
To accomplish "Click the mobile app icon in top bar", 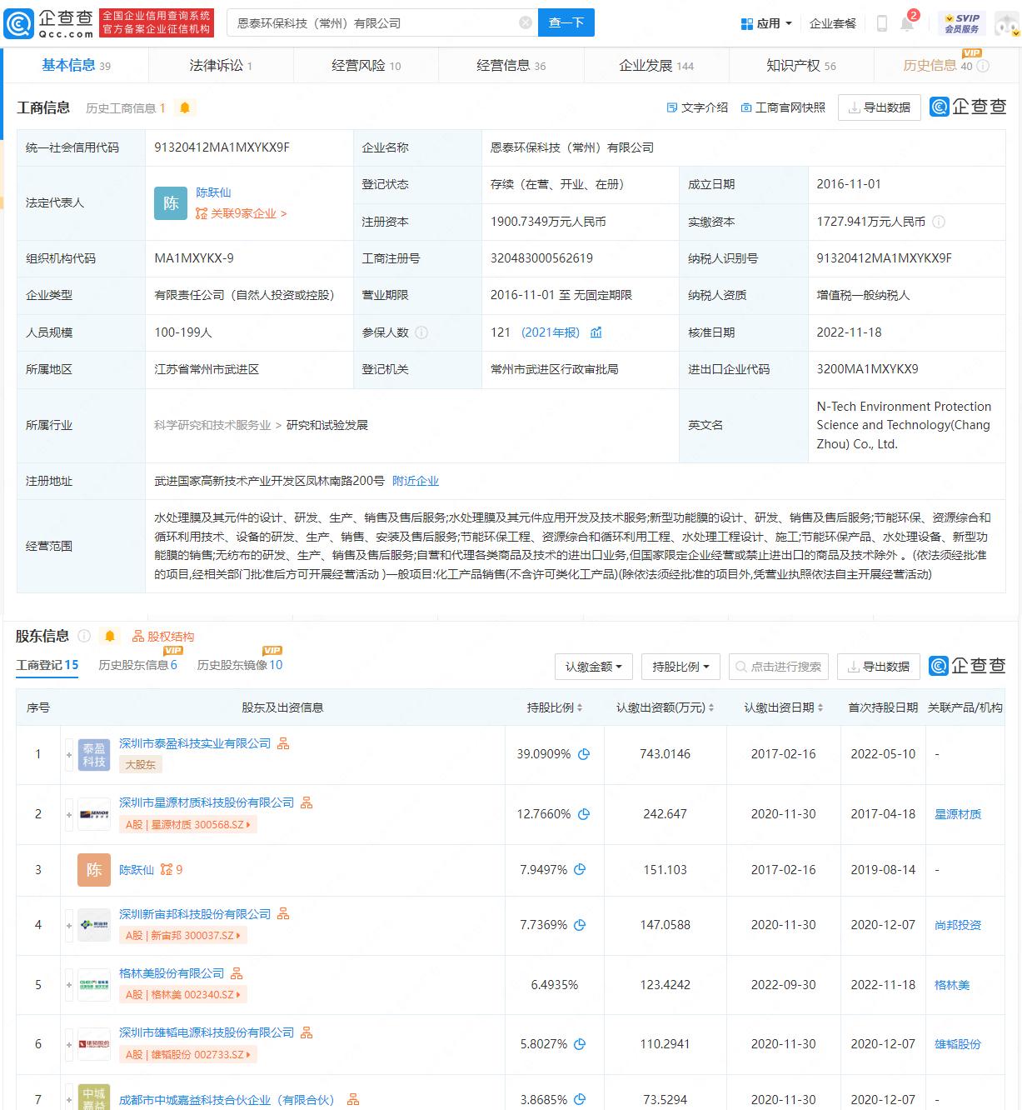I will [881, 22].
